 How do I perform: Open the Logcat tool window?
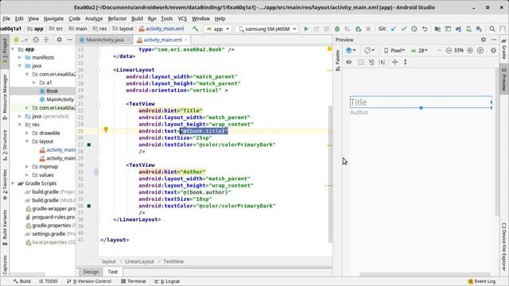(x=167, y=281)
